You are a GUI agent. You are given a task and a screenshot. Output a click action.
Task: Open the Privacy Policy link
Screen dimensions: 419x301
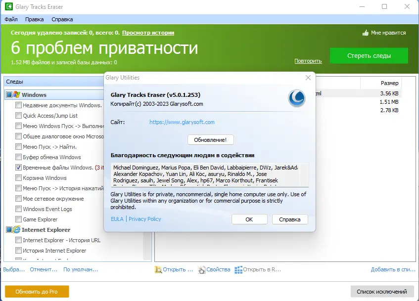pos(145,219)
